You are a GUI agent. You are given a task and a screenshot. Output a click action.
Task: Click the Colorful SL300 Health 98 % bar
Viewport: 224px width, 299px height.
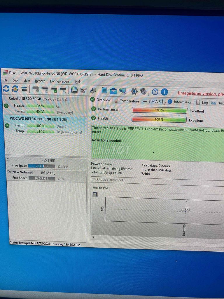(x=40, y=106)
